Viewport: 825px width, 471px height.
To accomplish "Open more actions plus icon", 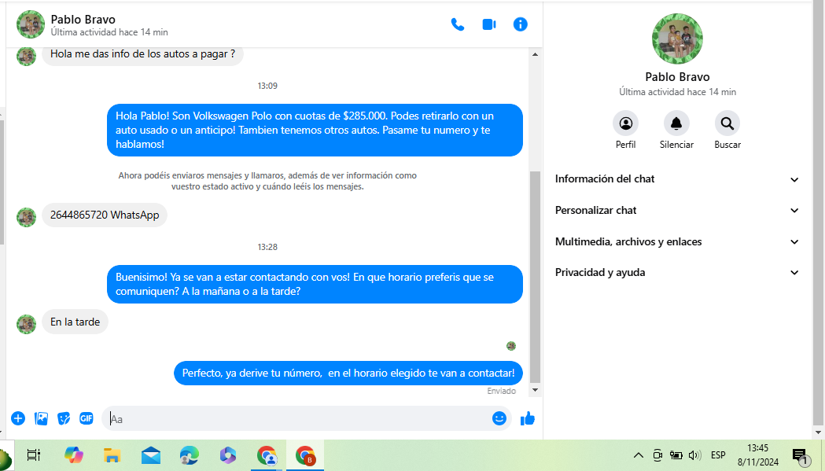I will click(x=18, y=418).
